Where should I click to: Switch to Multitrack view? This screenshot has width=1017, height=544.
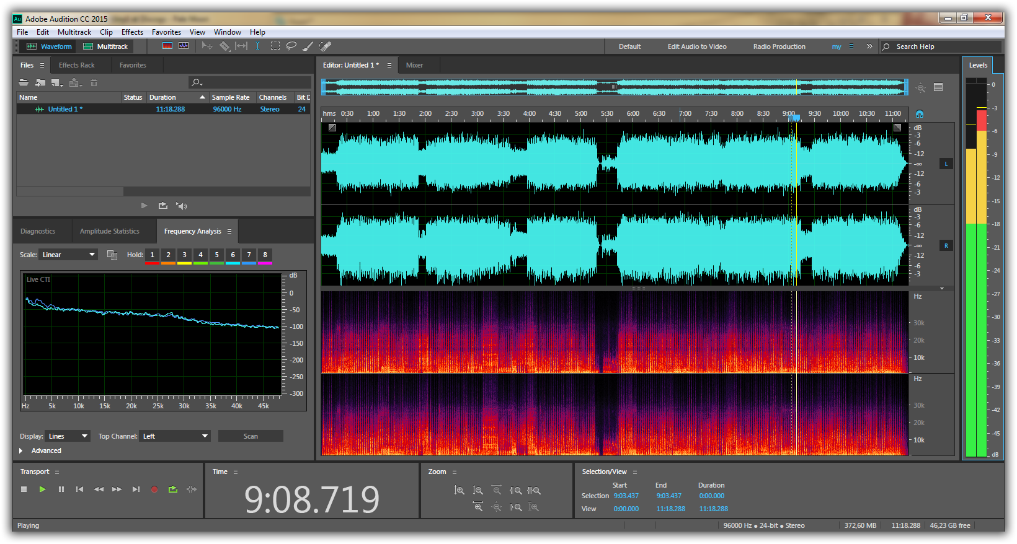coord(105,46)
